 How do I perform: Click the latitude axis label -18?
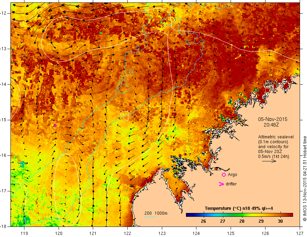point(4,227)
